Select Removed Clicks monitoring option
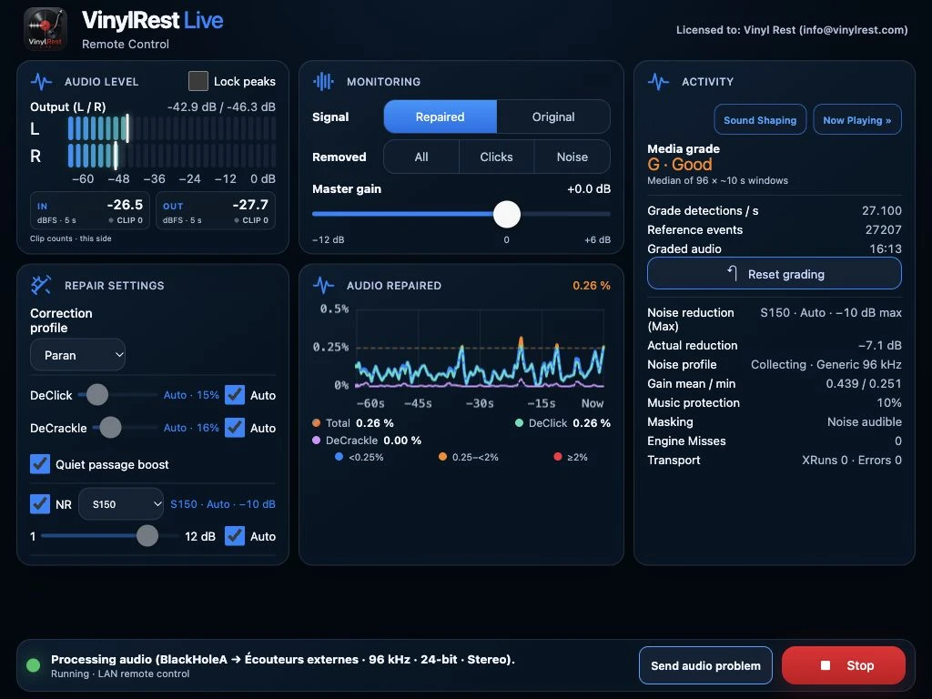Image resolution: width=932 pixels, height=699 pixels. pos(496,157)
